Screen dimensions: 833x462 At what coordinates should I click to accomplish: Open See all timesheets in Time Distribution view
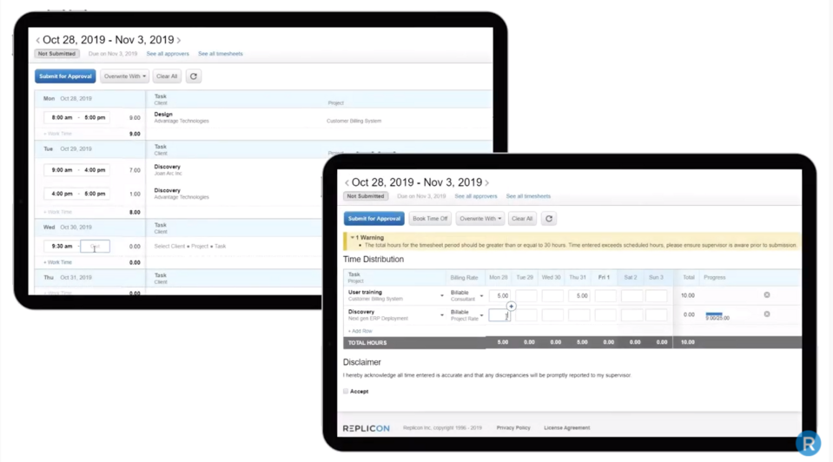(528, 196)
